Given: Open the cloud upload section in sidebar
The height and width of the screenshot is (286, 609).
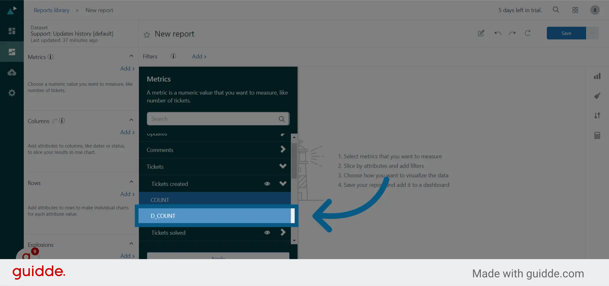Looking at the screenshot, I should (x=12, y=72).
